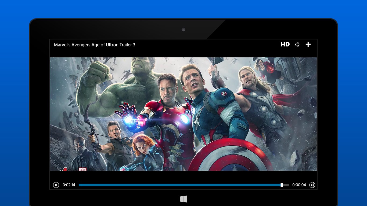The image size is (367, 206).
Task: Click the video title Marvel's Avengers Age of Ultron
Action: tap(95, 45)
